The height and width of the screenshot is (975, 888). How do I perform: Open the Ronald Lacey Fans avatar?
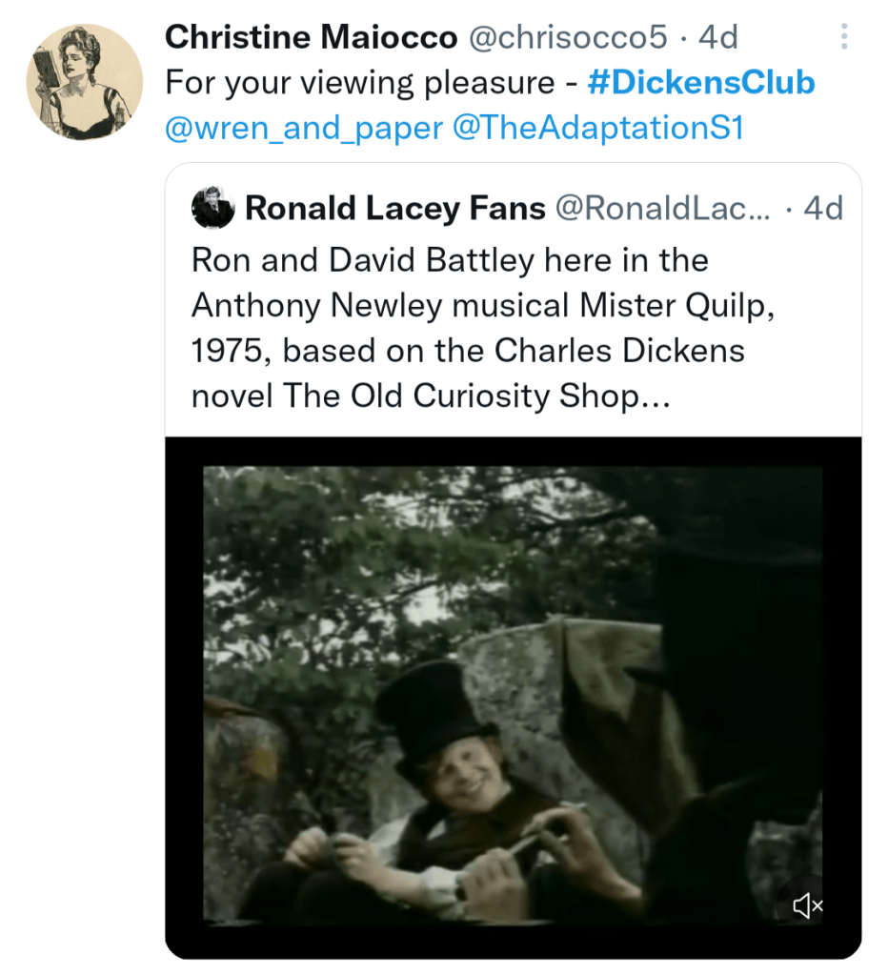213,208
